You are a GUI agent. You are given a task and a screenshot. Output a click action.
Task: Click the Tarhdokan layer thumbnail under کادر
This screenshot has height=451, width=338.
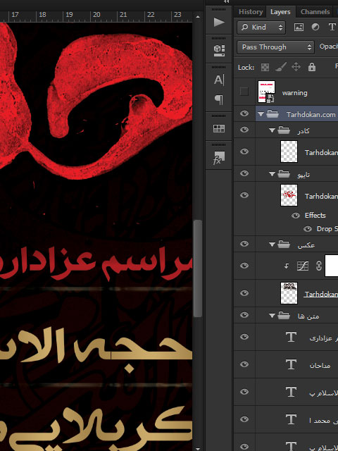(x=289, y=152)
